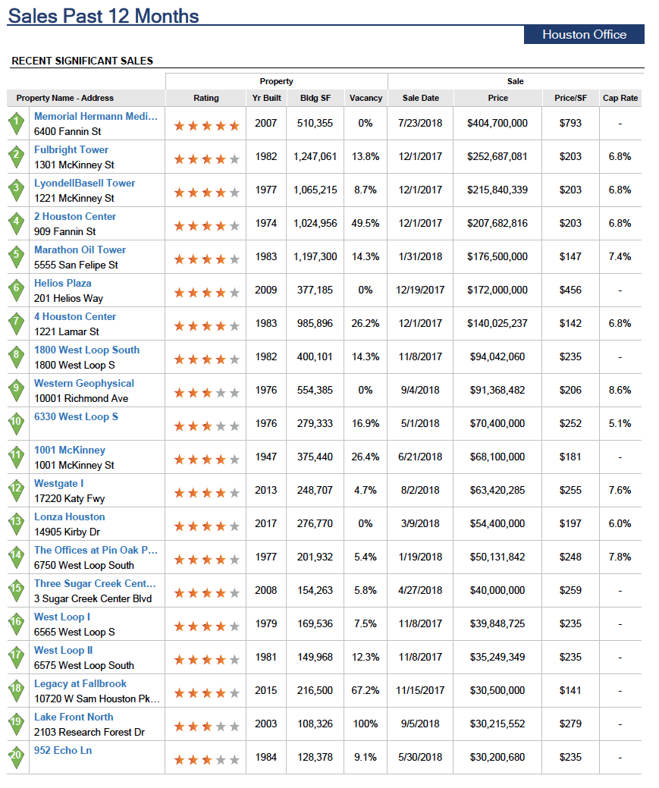Open Three Sugar Creek Cent... link
The width and height of the screenshot is (659, 788).
coord(95,583)
